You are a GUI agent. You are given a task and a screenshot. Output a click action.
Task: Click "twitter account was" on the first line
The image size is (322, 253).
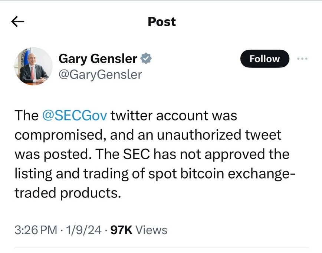[x=174, y=115]
